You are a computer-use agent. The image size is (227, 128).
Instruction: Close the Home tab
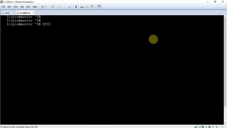13,13
